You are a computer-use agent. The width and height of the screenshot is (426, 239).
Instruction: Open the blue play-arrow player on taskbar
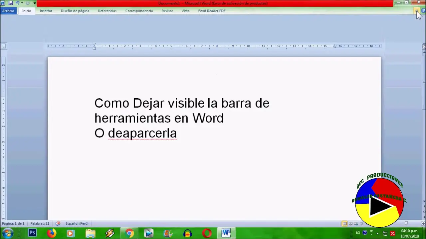click(149, 233)
